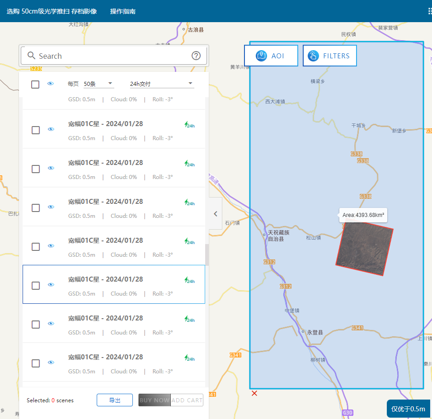Click the AOI button

(271, 56)
